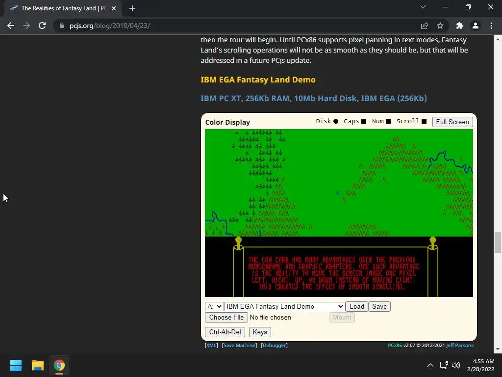Screen dimensions: 502x377
Task: Toggle the Caps lock indicator
Action: 364,121
